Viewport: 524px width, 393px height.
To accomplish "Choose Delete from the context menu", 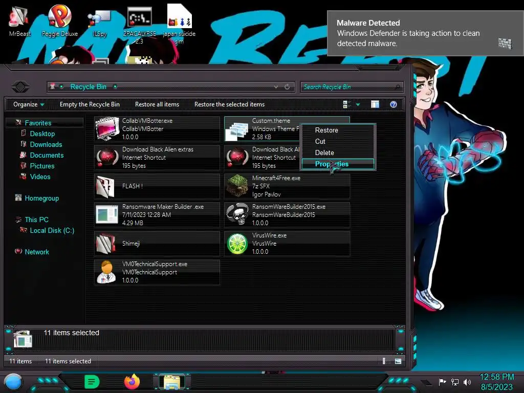I will 338,152.
